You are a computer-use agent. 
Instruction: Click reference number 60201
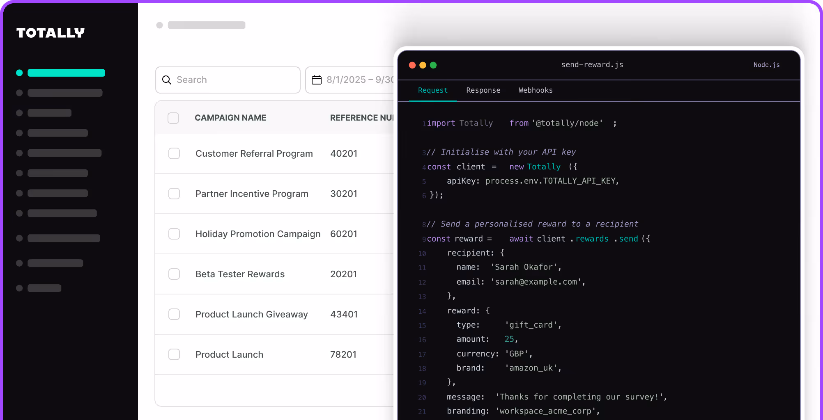(344, 234)
